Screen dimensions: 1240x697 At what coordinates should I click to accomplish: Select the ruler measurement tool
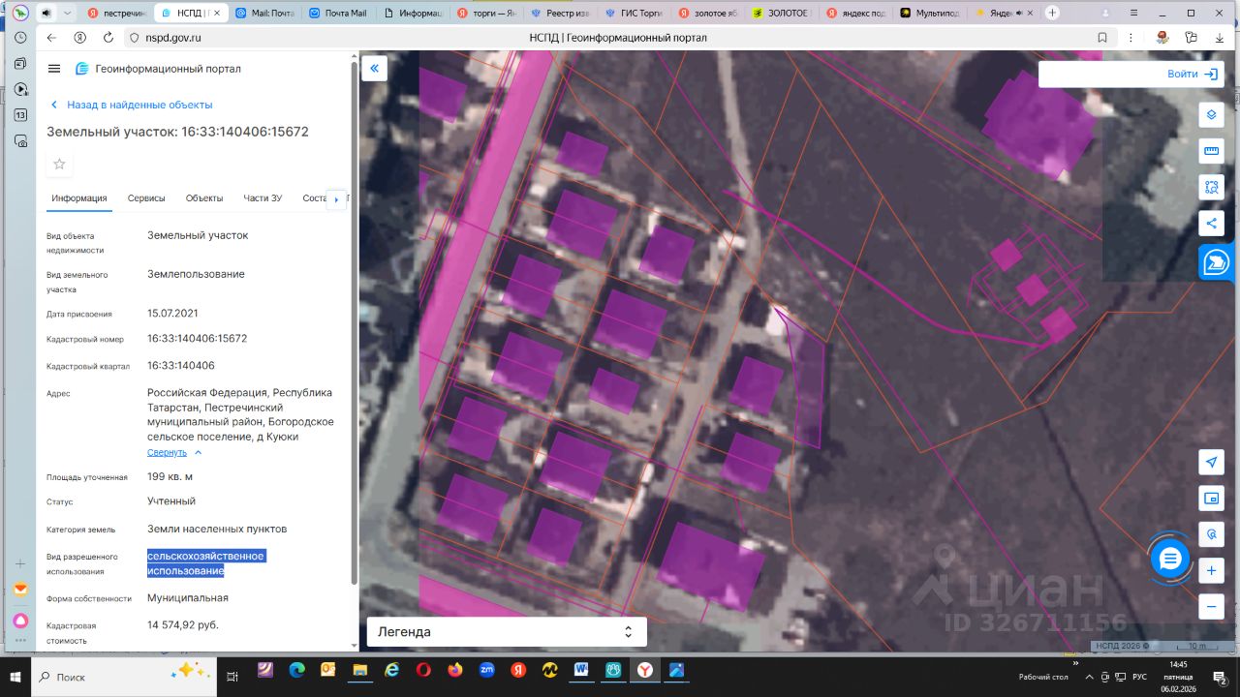pos(1211,151)
